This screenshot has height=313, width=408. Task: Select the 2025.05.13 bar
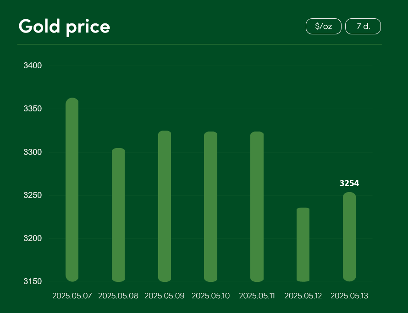[x=349, y=237]
